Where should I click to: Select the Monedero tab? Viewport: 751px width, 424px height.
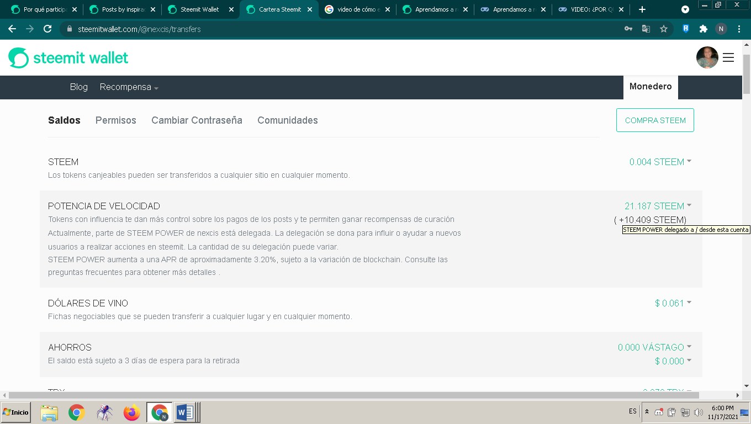(x=650, y=87)
